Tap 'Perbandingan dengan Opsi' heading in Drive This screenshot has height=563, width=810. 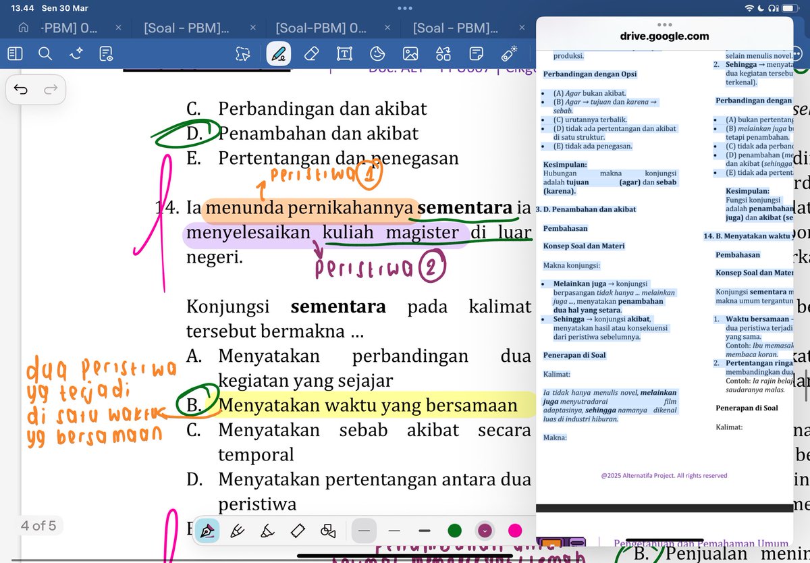point(590,74)
